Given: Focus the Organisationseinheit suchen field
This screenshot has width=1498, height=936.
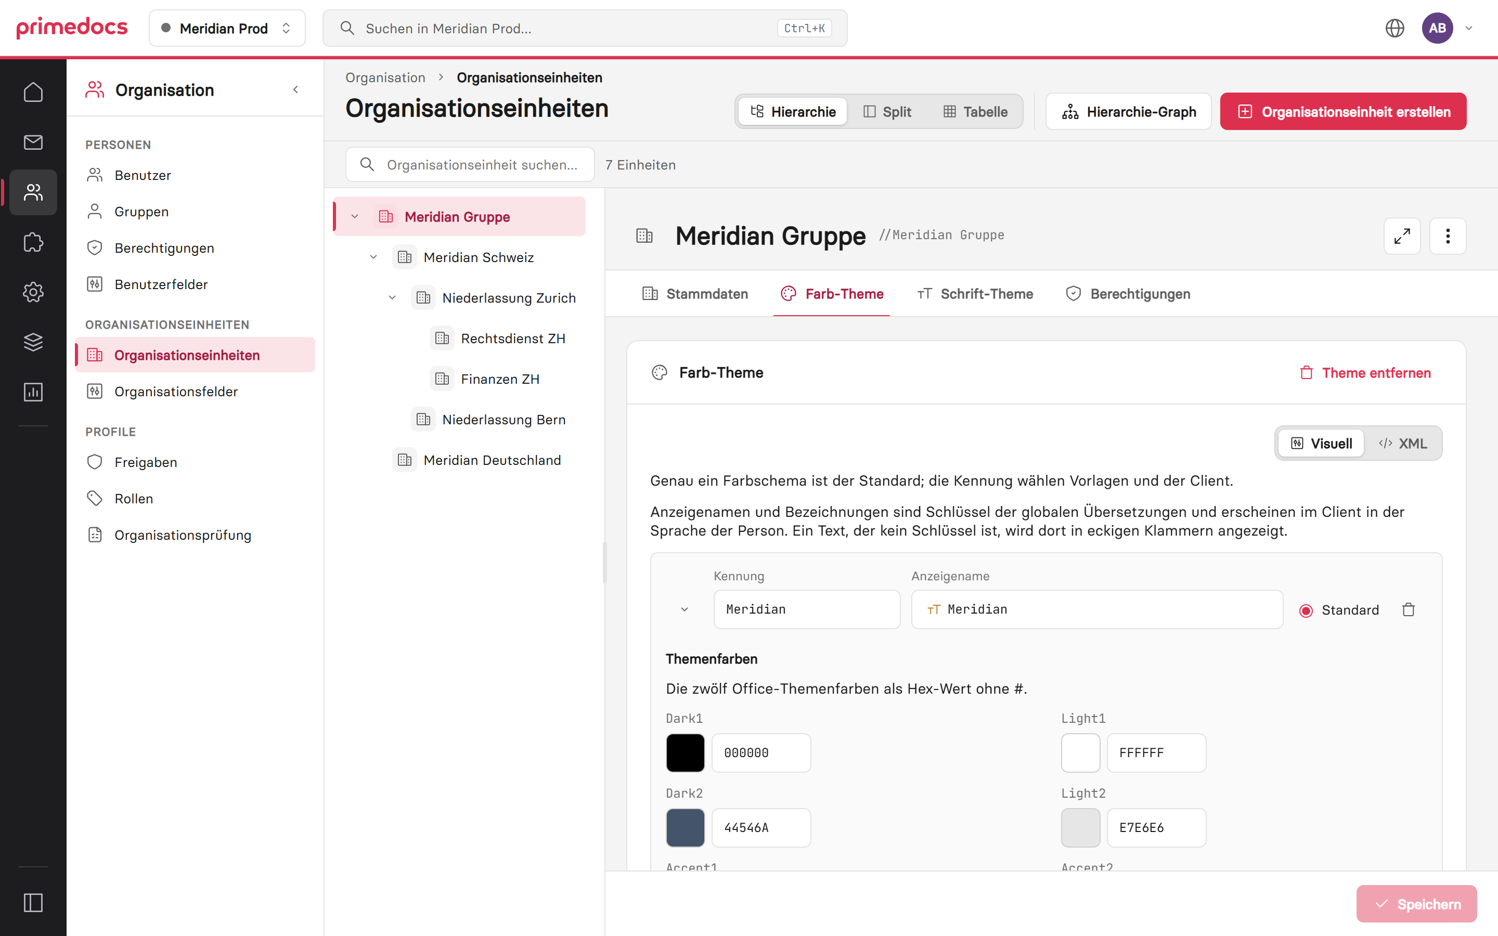Looking at the screenshot, I should tap(470, 164).
